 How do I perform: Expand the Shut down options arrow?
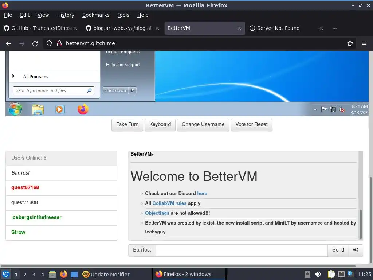[x=133, y=90]
